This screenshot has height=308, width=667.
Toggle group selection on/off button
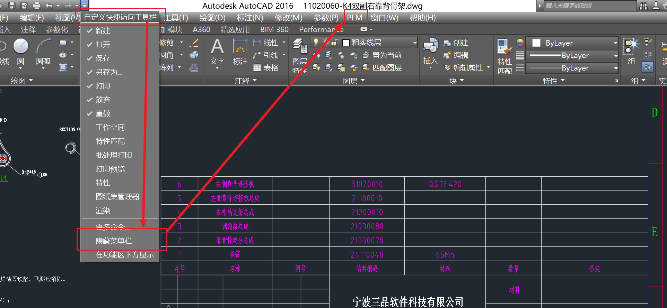coord(648,67)
